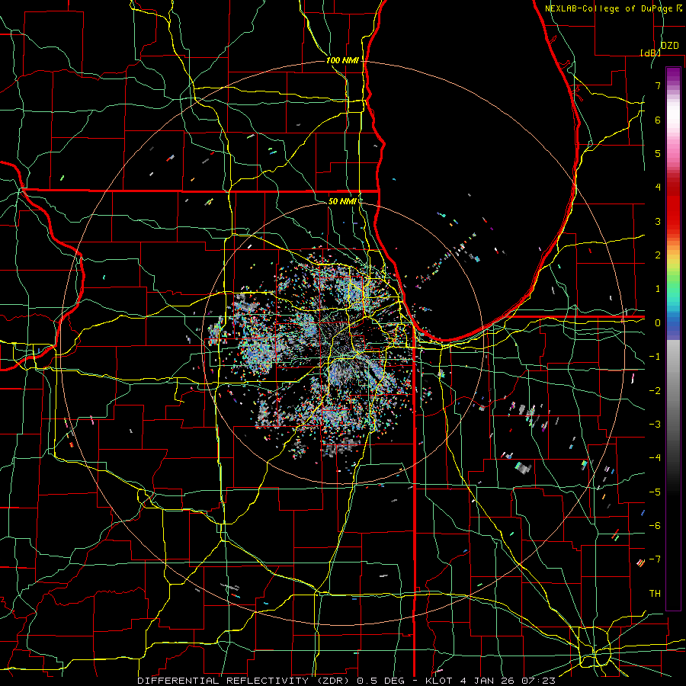Click the -3 value on the scale
The height and width of the screenshot is (686, 686).
pos(655,425)
